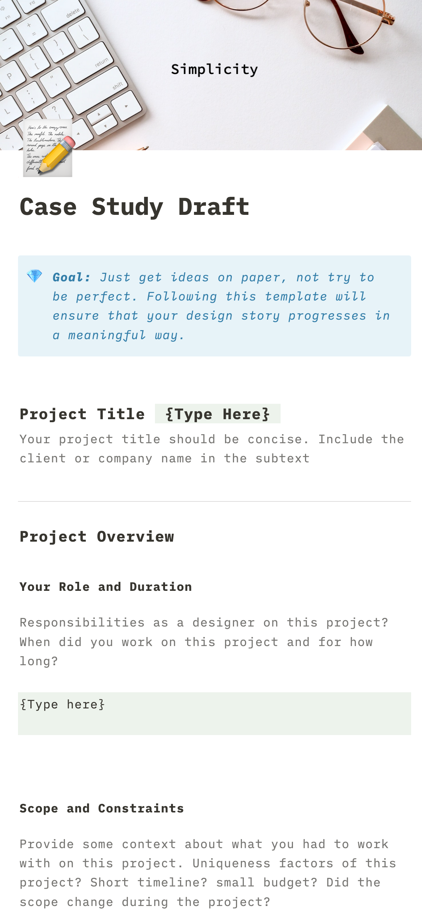Click the green "{Type here}" input block
Screen dimensions: 422x915
214,713
